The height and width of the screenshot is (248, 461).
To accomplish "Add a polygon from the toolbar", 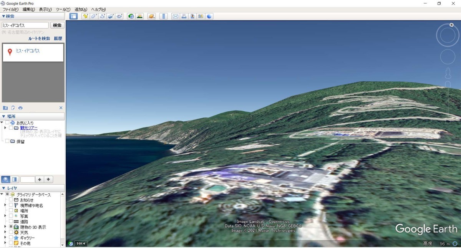I will point(94,16).
